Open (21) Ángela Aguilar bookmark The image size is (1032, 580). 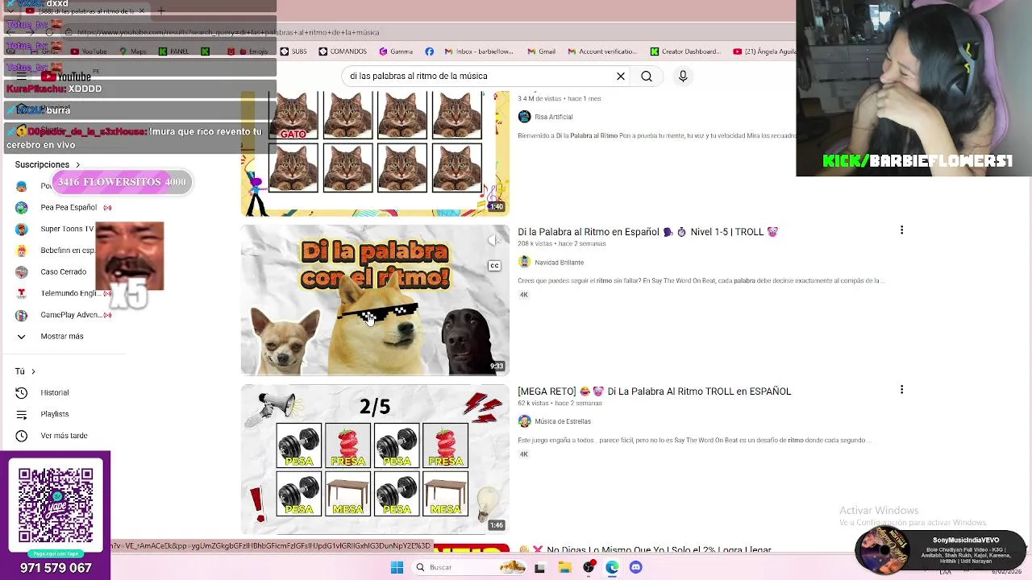coord(764,52)
